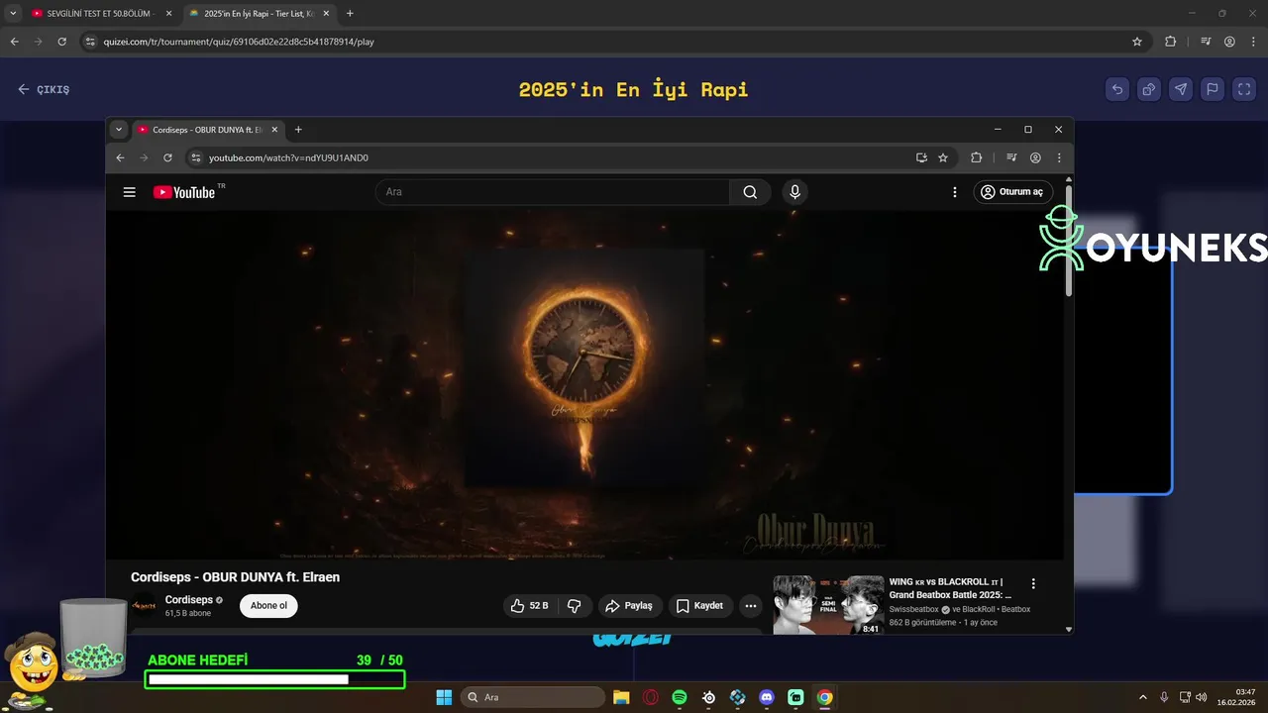Share the video using Paylaş
Viewport: 1268px width, 713px height.
[x=629, y=605]
